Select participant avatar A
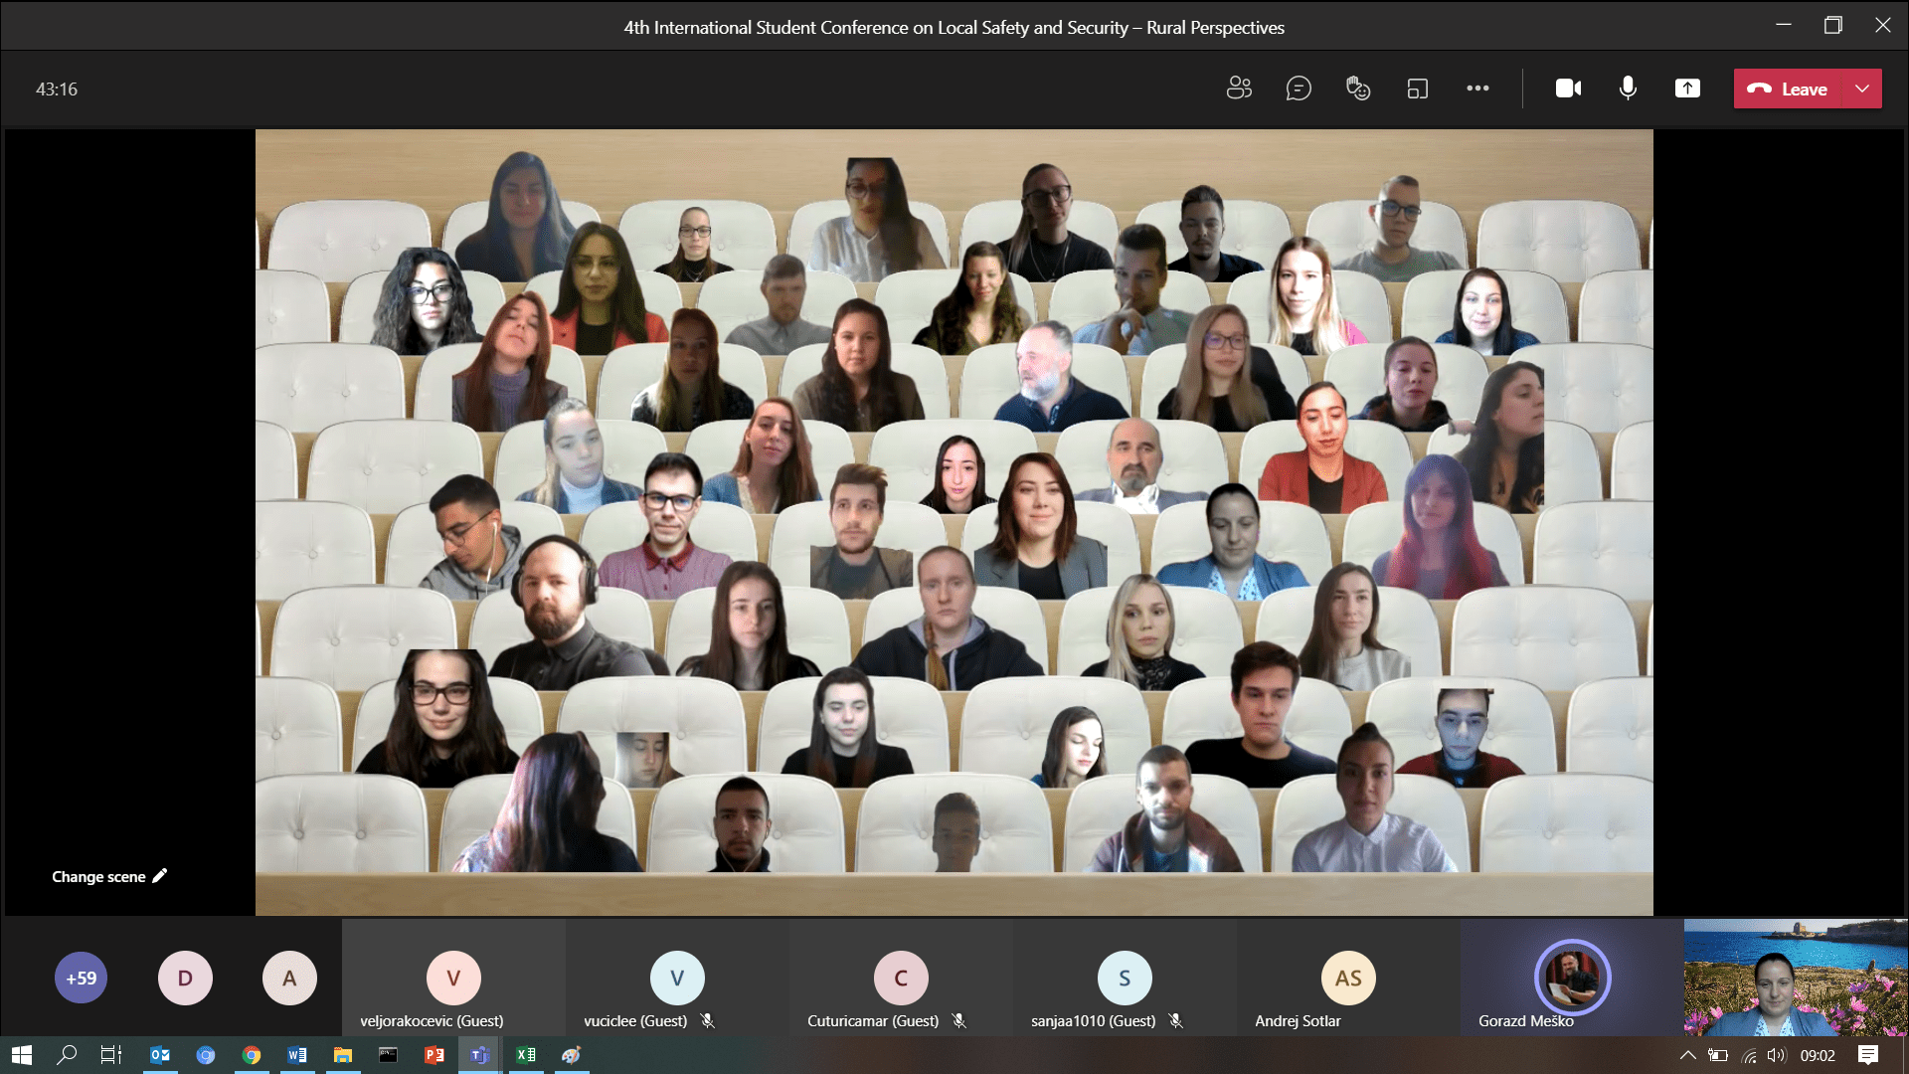 (289, 978)
